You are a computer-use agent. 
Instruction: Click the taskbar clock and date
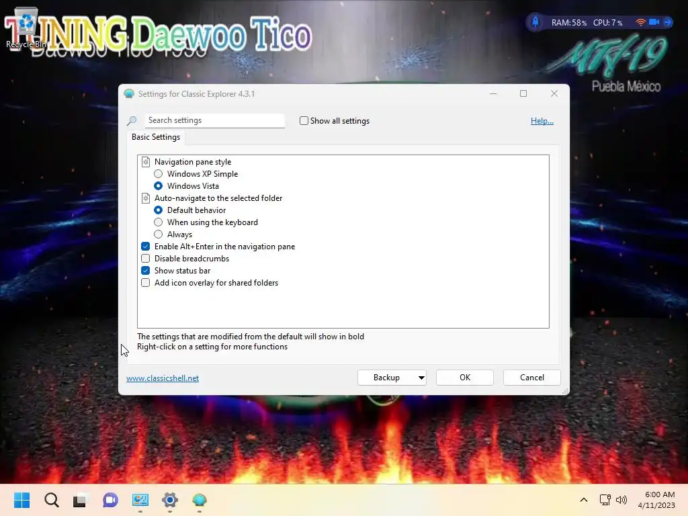[656, 500]
